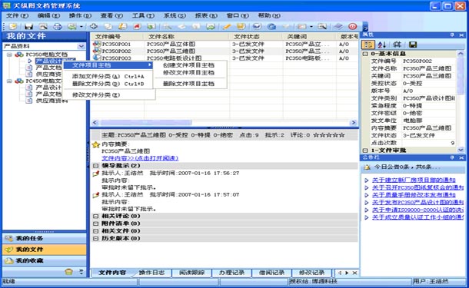Open the 我的收藏 navigation button

pos(45,260)
